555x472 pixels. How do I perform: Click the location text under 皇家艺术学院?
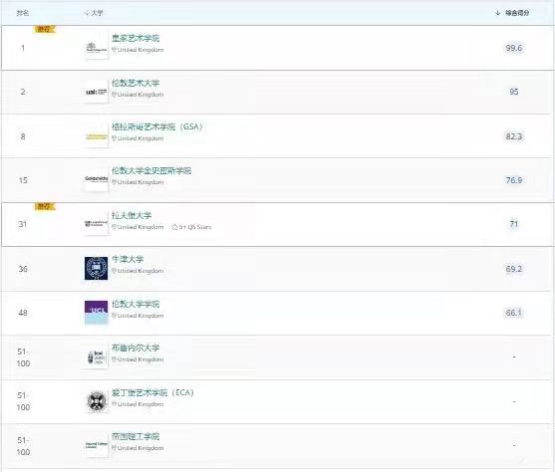[138, 50]
